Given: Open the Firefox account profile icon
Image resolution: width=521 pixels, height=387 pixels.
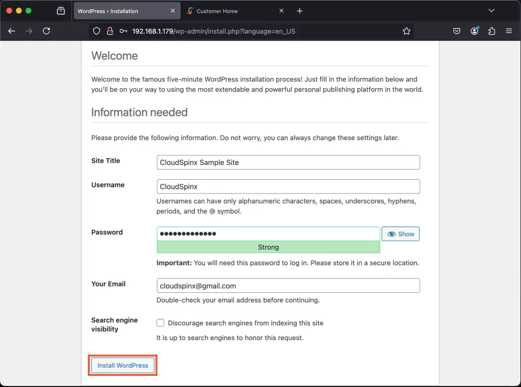Looking at the screenshot, I should point(474,31).
